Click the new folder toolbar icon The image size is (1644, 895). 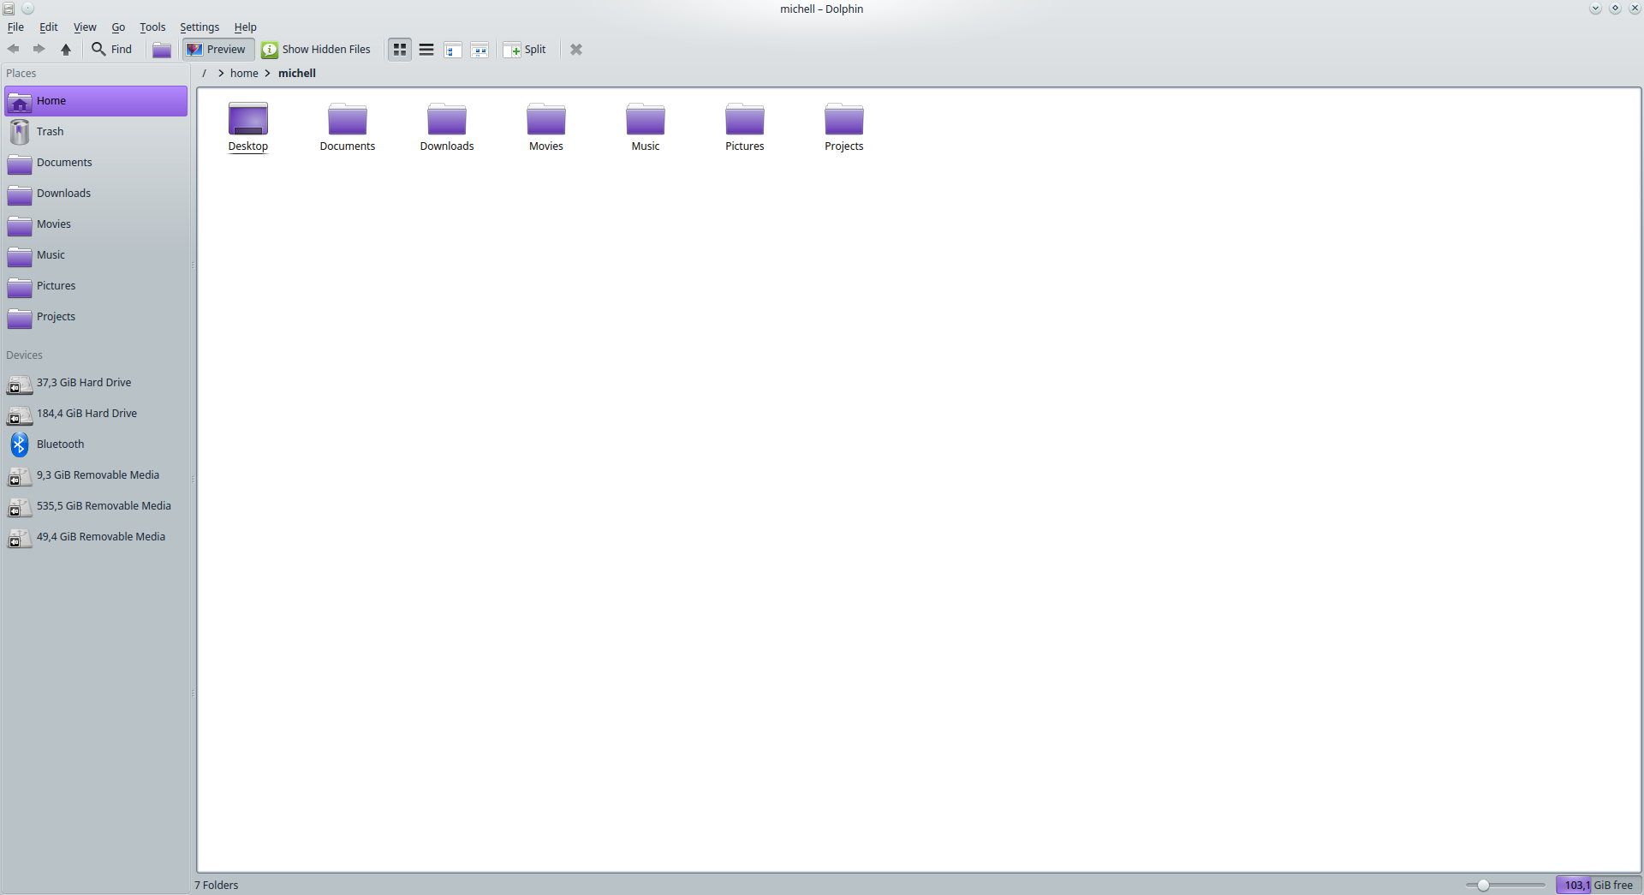click(x=162, y=50)
